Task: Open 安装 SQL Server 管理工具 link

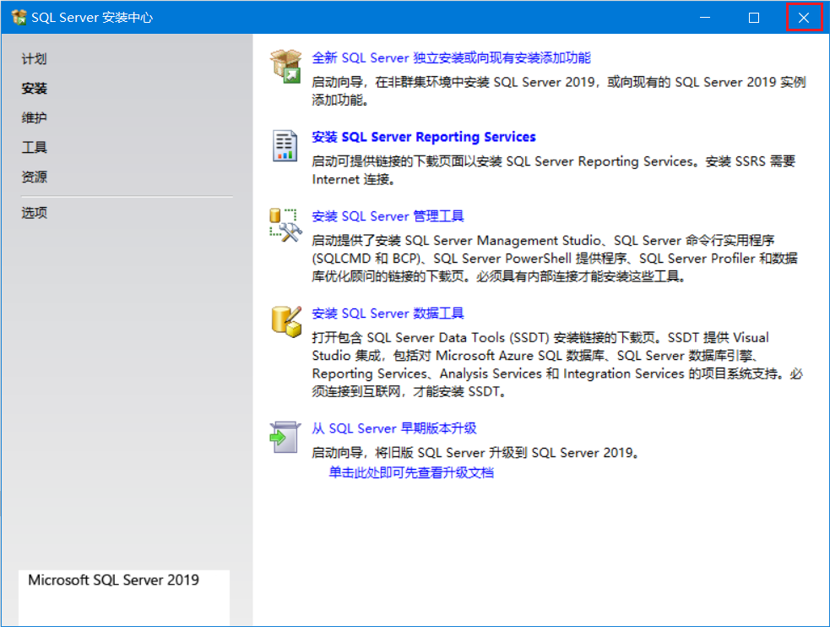Action: [388, 216]
